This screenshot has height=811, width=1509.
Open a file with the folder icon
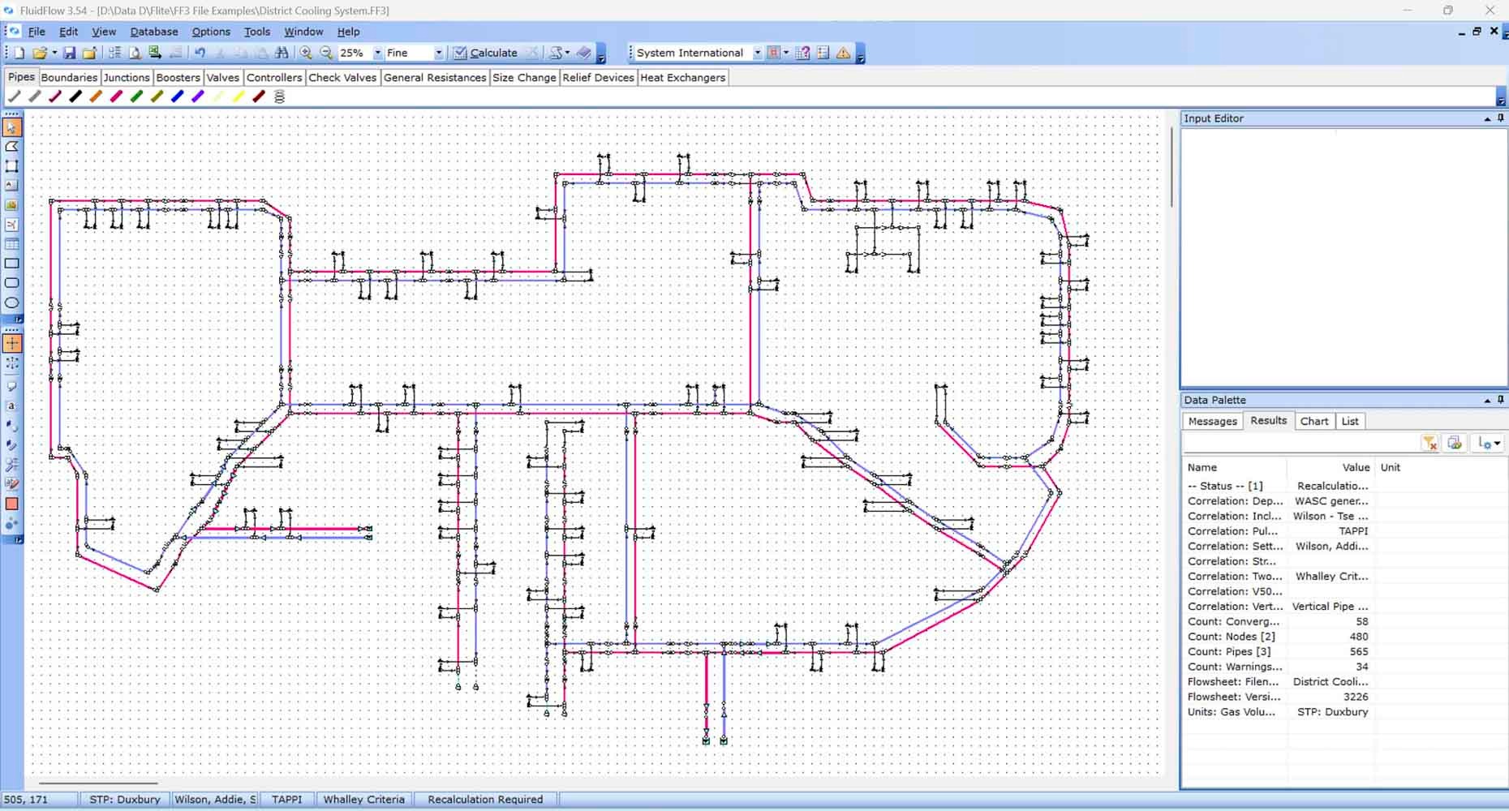39,53
